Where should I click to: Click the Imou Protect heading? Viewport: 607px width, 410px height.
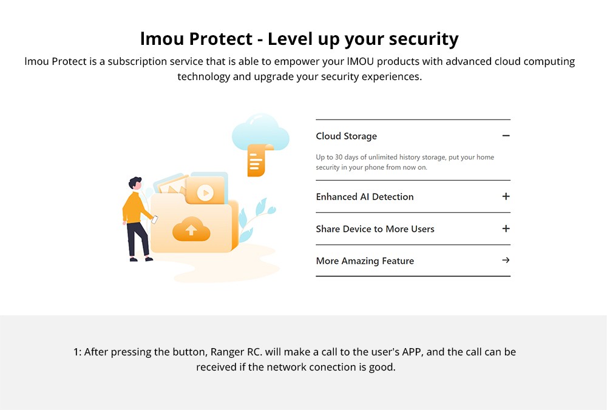(x=300, y=39)
